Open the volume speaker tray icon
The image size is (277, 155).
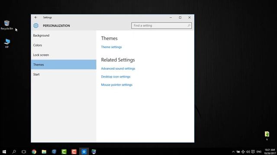click(248, 152)
